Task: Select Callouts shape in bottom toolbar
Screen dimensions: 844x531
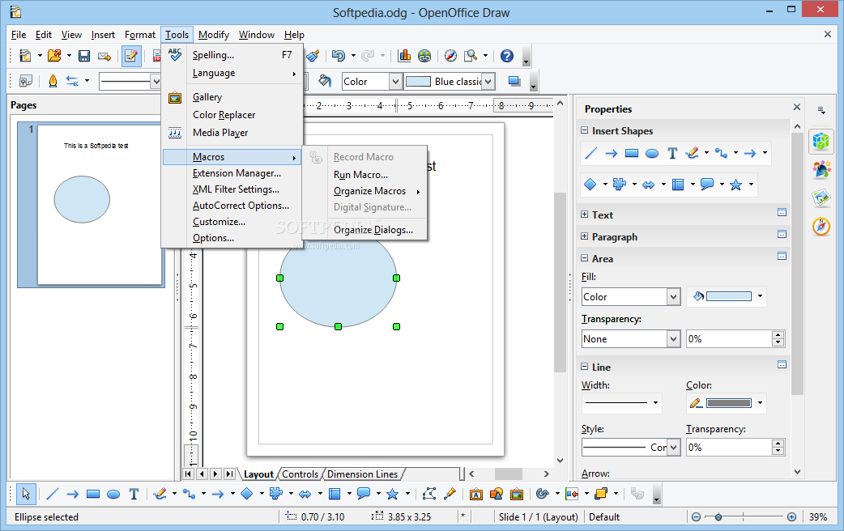Action: (x=364, y=494)
